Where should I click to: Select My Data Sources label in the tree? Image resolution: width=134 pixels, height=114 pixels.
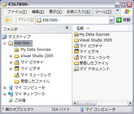click(x=35, y=50)
